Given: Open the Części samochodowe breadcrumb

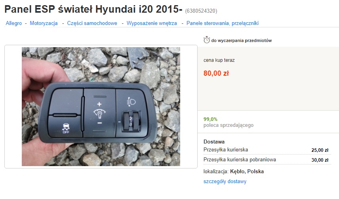Looking at the screenshot, I should (92, 23).
